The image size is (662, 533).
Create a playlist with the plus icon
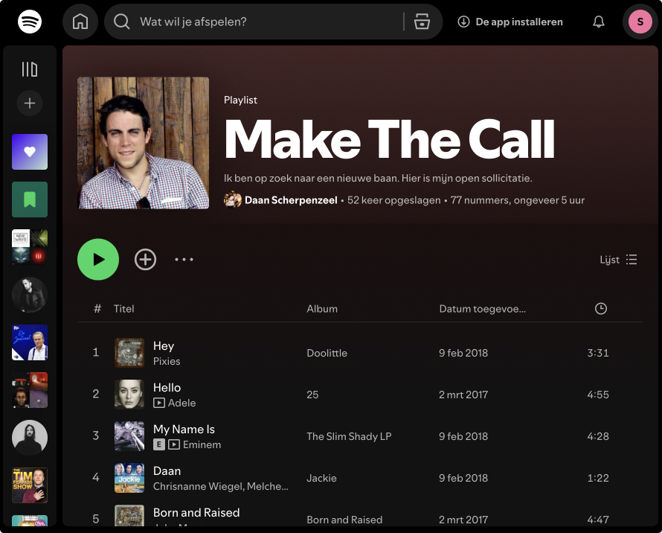[x=30, y=103]
